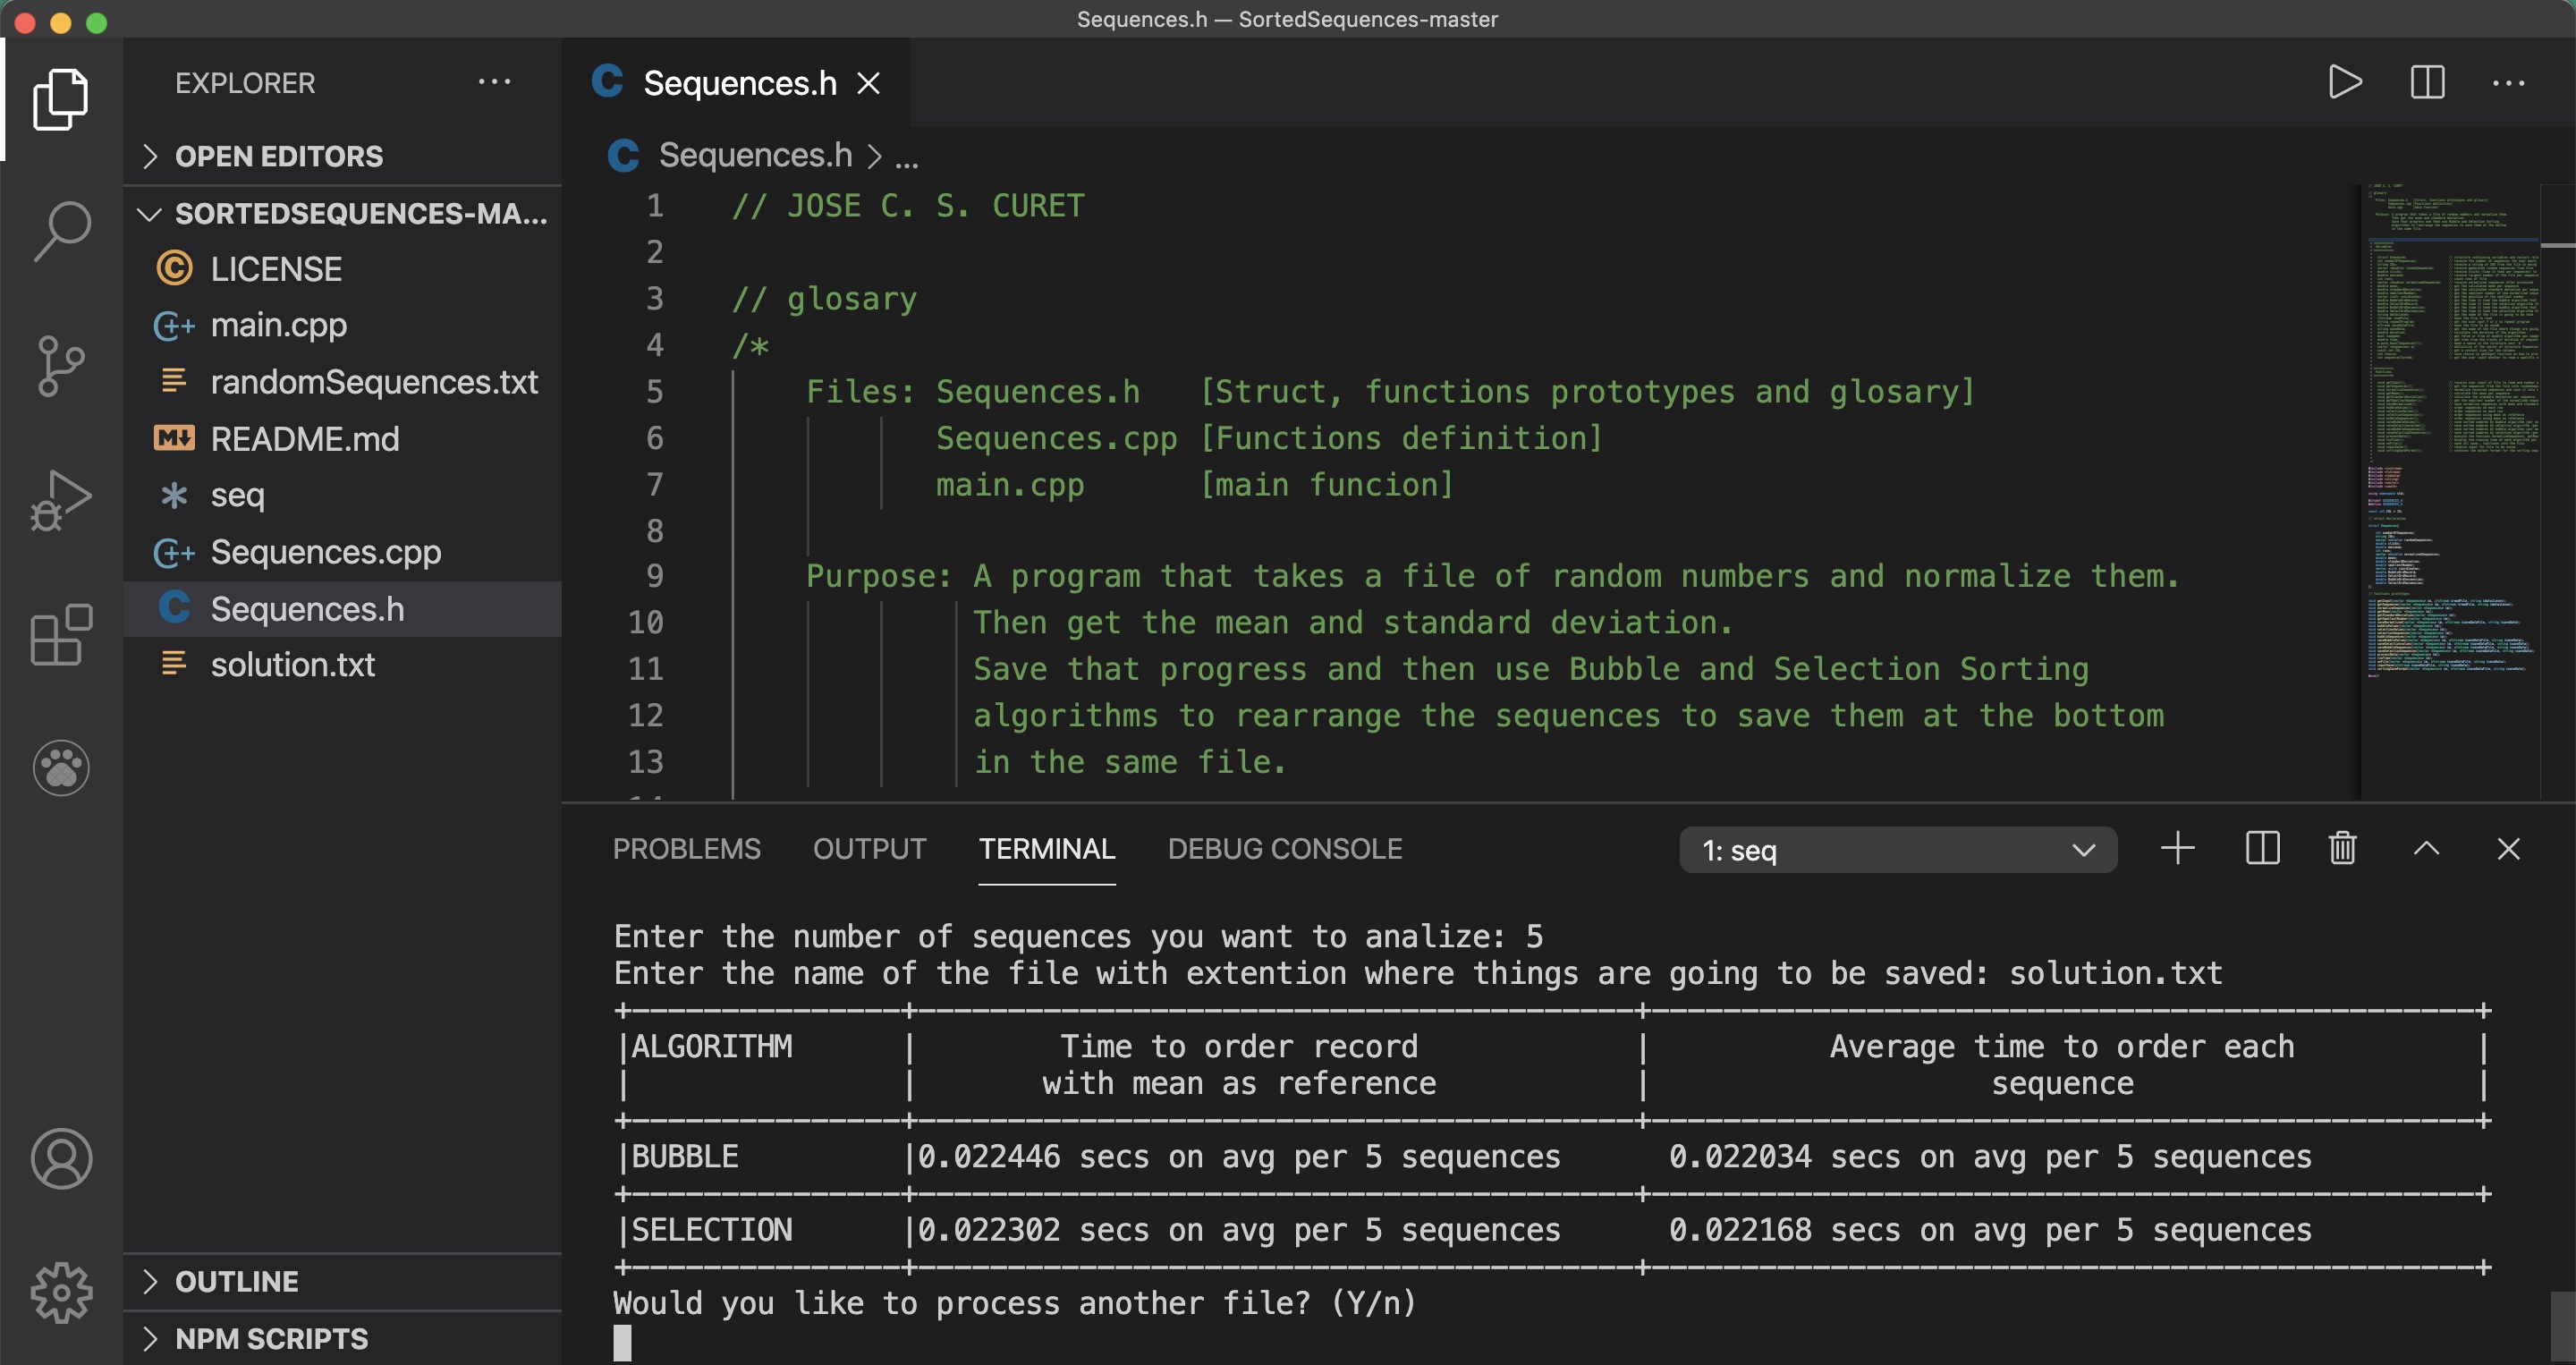Image resolution: width=2576 pixels, height=1365 pixels.
Task: Expand the OPEN EDITORS section
Action: click(x=152, y=156)
